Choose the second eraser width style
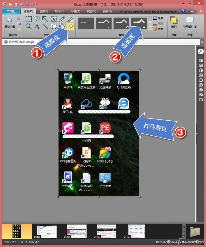This screenshot has width=206, height=247. pyautogui.click(x=104, y=23)
